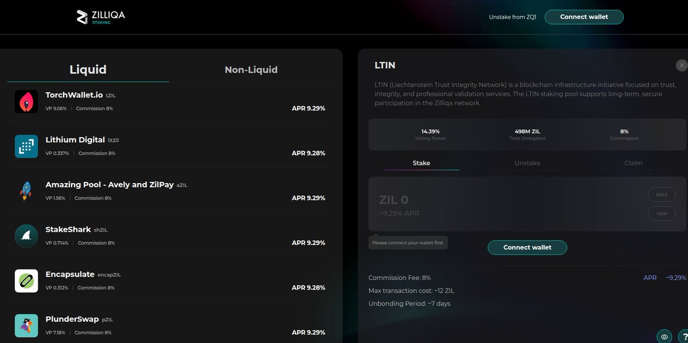Click the VP 9.06% value for TorchWallet.io
This screenshot has width=688, height=343.
[x=56, y=108]
